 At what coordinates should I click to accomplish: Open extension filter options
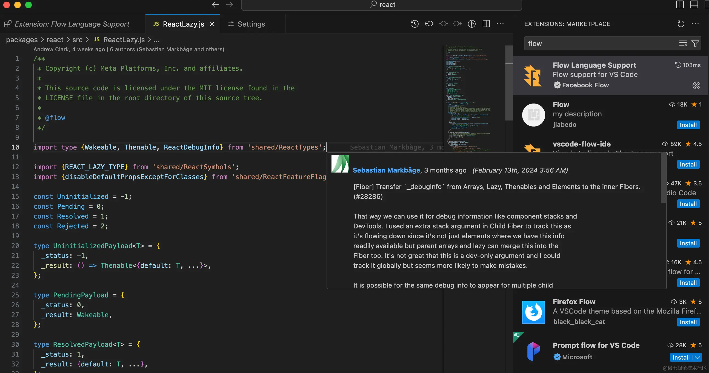click(x=695, y=44)
